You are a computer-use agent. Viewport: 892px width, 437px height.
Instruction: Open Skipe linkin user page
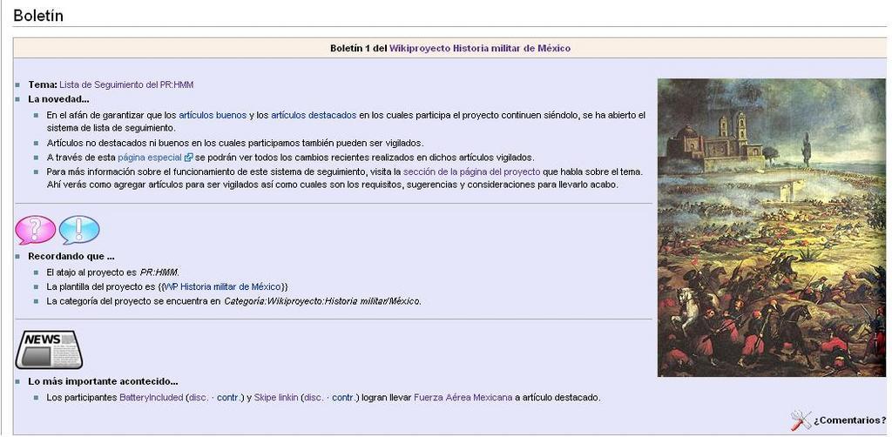[x=276, y=398]
